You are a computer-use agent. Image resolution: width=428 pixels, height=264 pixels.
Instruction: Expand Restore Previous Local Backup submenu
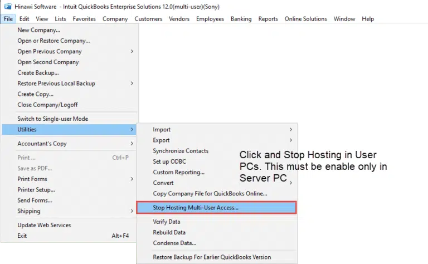tap(69, 83)
